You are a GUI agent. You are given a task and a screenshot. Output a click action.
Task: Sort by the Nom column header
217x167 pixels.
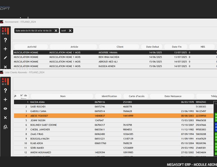(x=63, y=96)
